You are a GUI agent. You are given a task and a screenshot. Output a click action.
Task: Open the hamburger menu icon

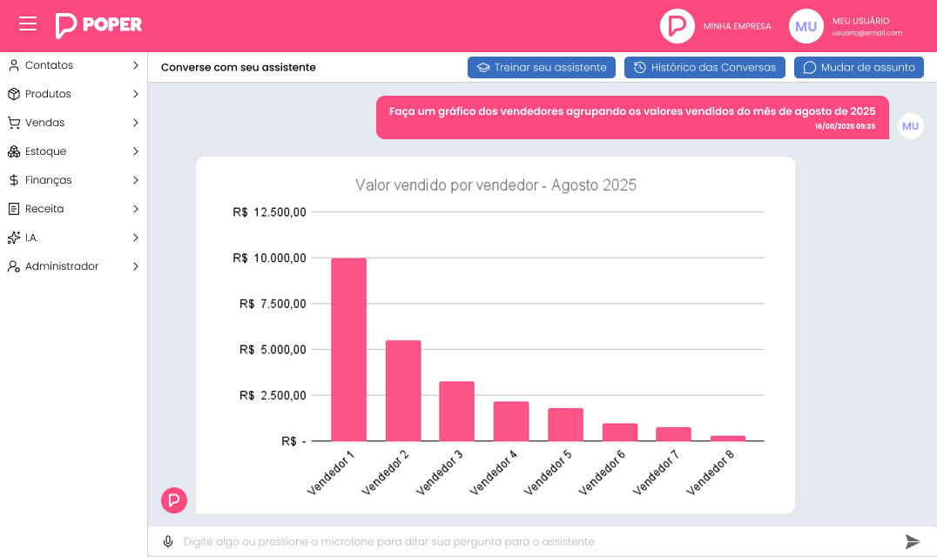pos(28,24)
